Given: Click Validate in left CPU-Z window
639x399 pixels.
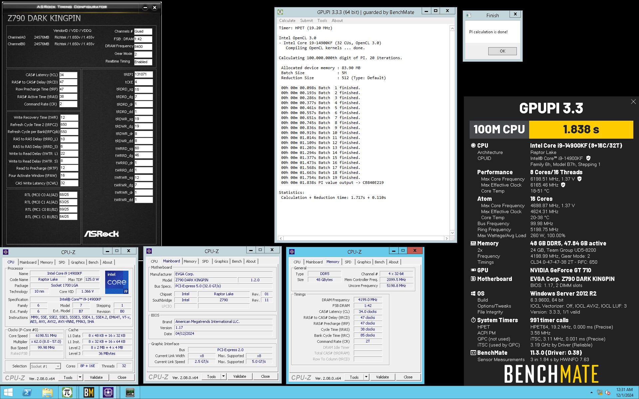Looking at the screenshot, I should [x=96, y=377].
